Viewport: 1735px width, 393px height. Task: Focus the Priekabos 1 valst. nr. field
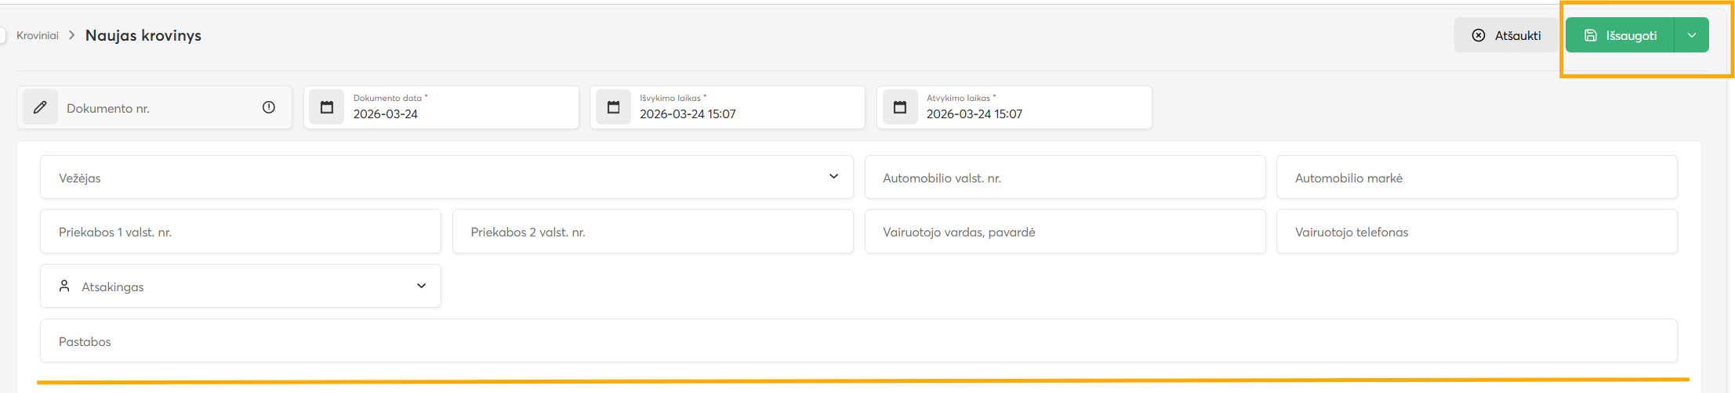[x=240, y=232]
